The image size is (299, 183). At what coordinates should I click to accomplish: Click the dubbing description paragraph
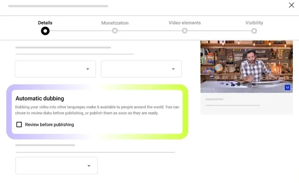click(97, 110)
